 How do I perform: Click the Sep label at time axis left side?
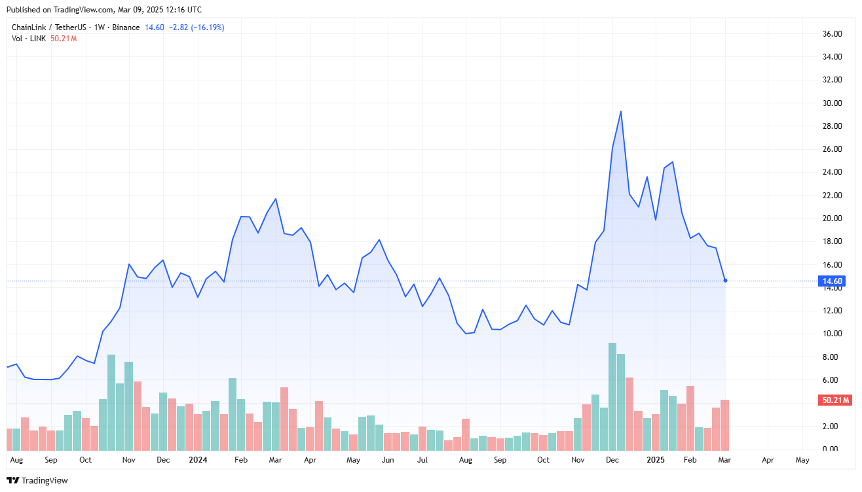[x=50, y=460]
